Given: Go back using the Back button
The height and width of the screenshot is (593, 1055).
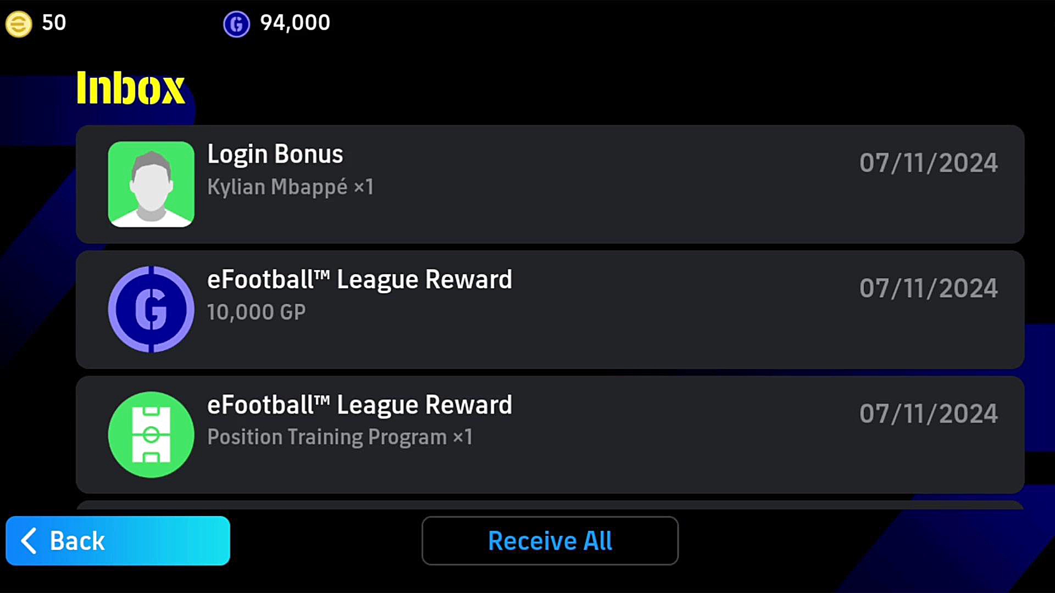Looking at the screenshot, I should pyautogui.click(x=118, y=541).
